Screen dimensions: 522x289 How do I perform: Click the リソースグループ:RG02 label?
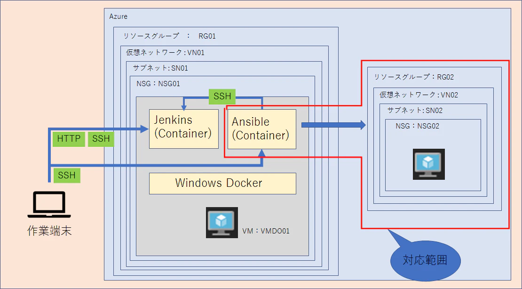(414, 77)
